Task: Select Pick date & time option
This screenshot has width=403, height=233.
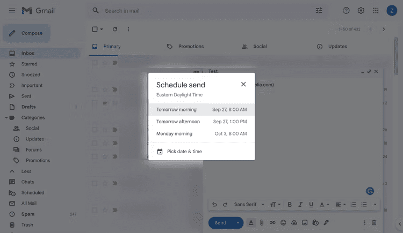Action: point(201,152)
